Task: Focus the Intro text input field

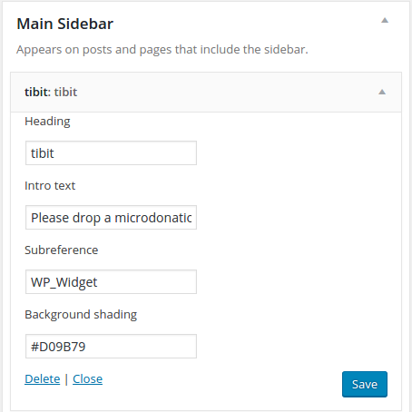Action: 111,218
